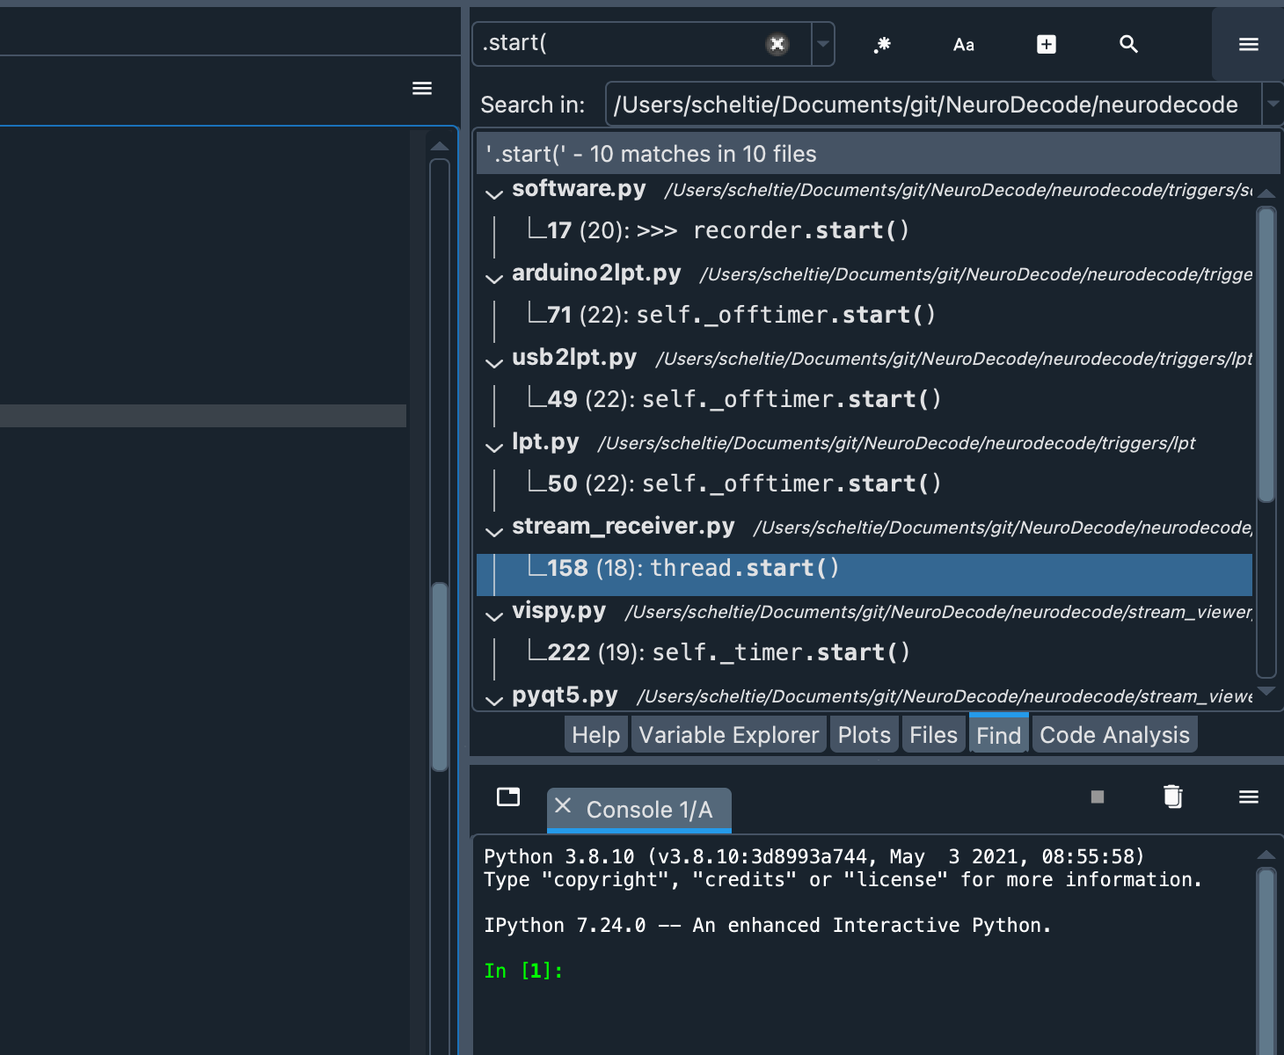Remove console contents with the trash icon

[x=1172, y=797]
